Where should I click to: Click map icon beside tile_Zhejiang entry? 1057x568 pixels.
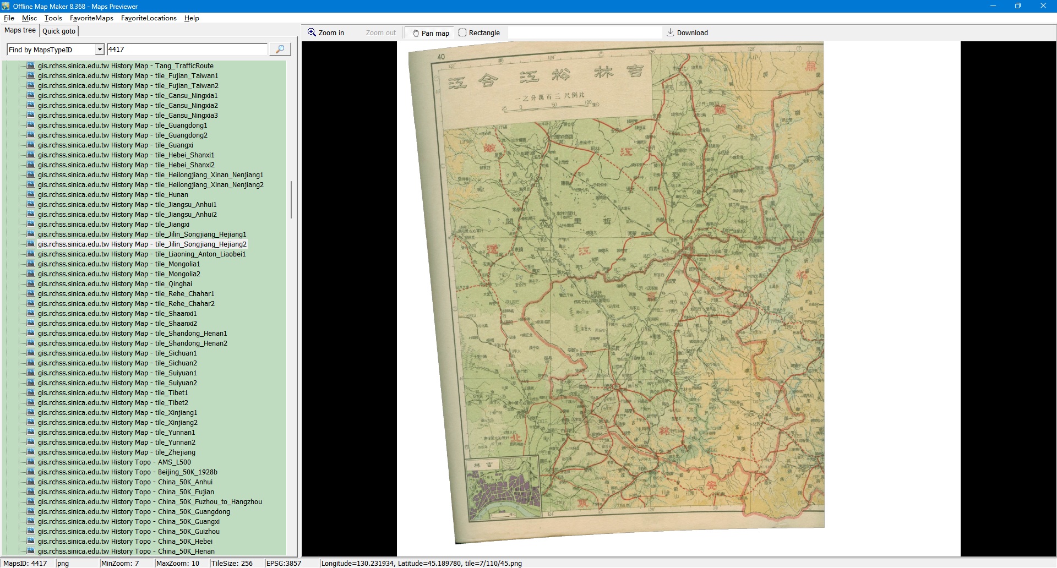[x=31, y=452]
